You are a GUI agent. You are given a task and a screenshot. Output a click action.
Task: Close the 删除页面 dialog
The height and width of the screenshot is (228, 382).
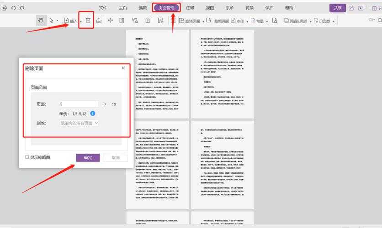(123, 68)
